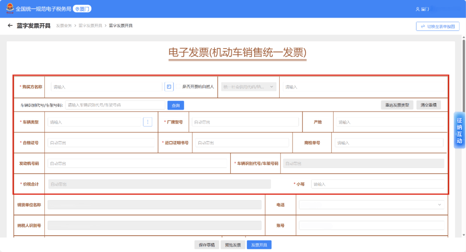Click the back arrow beside 蓝字发票开具
Viewport: 466px width, 252px height.
(10, 26)
